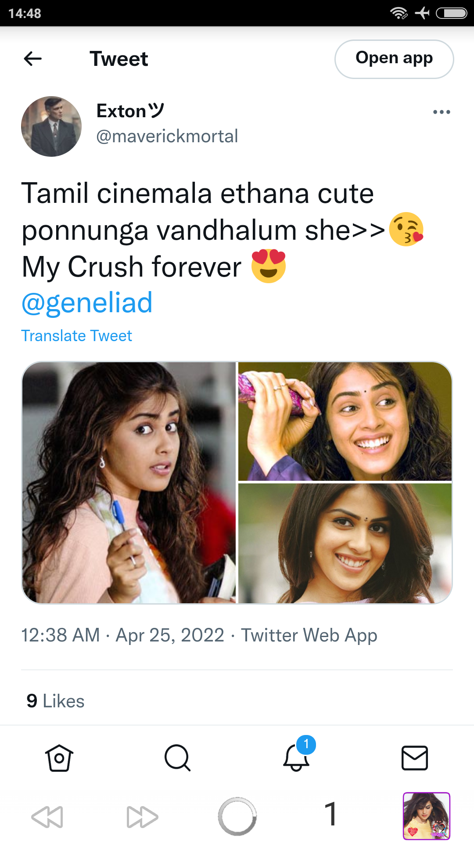
Task: View the 9 Likes list
Action: point(55,701)
